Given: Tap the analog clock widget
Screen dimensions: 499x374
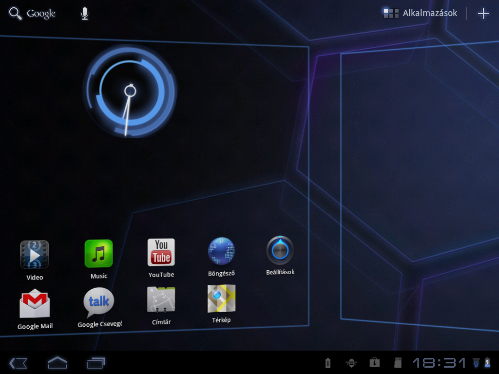Looking at the screenshot, I should click(x=130, y=91).
